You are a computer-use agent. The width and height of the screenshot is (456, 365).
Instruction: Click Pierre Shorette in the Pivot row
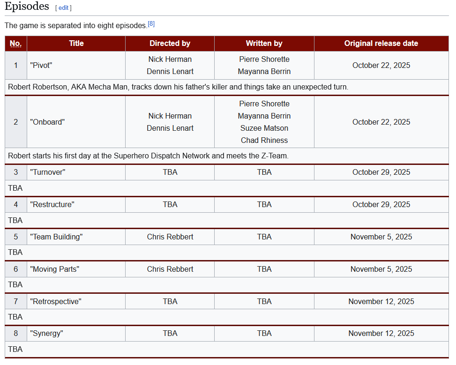264,60
